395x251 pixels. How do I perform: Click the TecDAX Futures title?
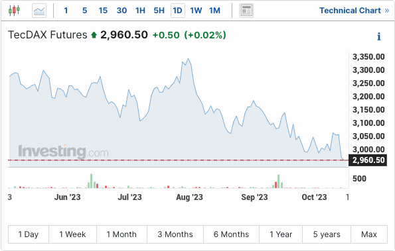pyautogui.click(x=48, y=35)
